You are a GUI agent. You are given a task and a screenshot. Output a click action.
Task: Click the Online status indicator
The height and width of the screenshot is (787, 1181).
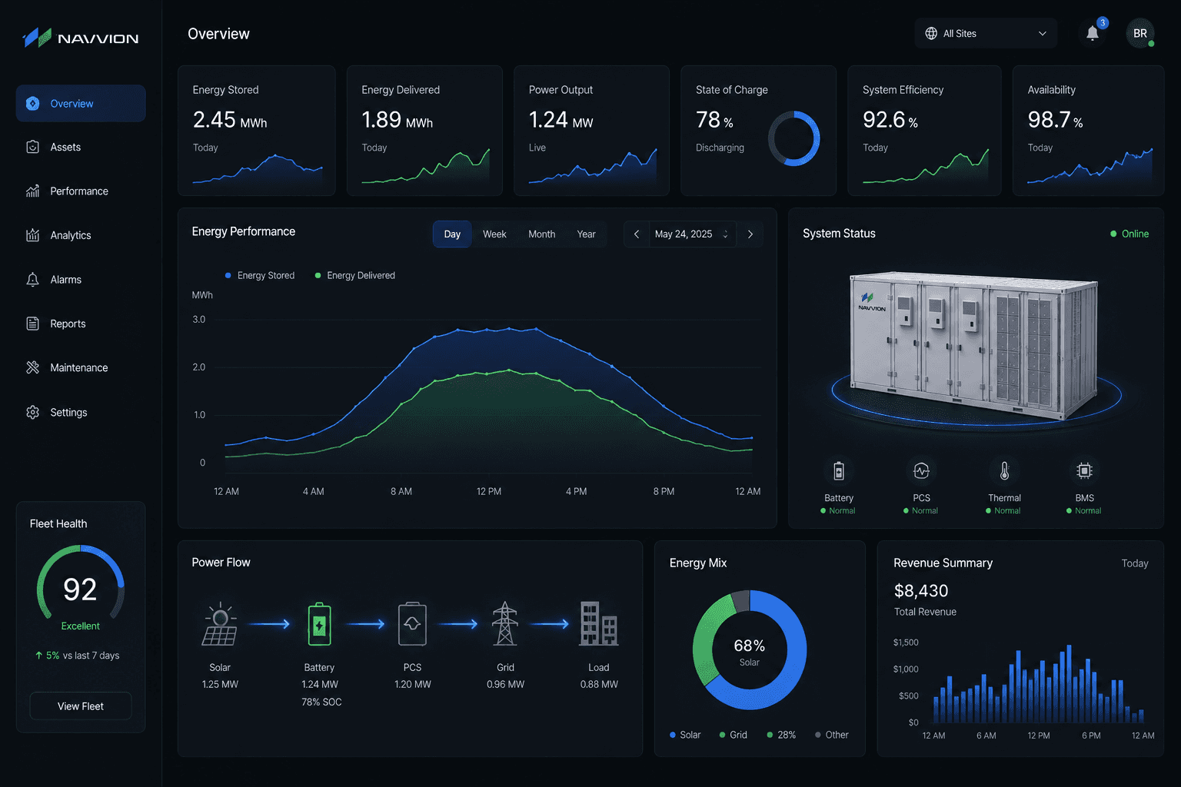[x=1129, y=234]
